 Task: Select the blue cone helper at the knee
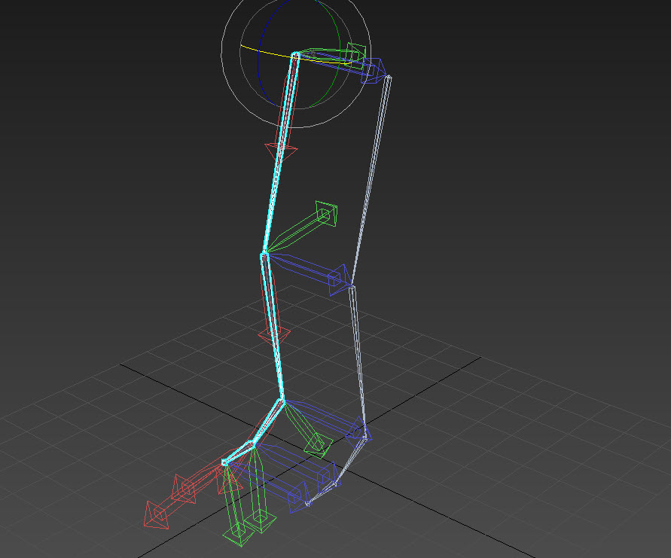340,280
